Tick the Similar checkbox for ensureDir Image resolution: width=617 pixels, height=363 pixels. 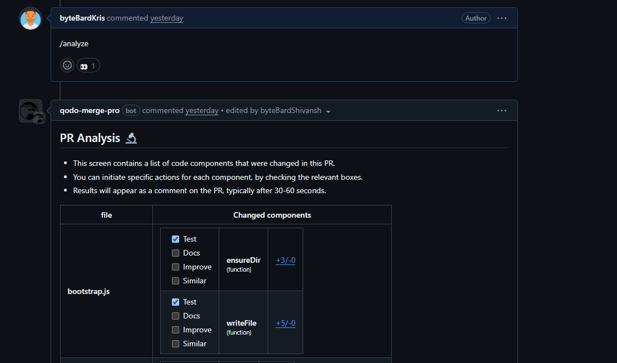pyautogui.click(x=176, y=281)
